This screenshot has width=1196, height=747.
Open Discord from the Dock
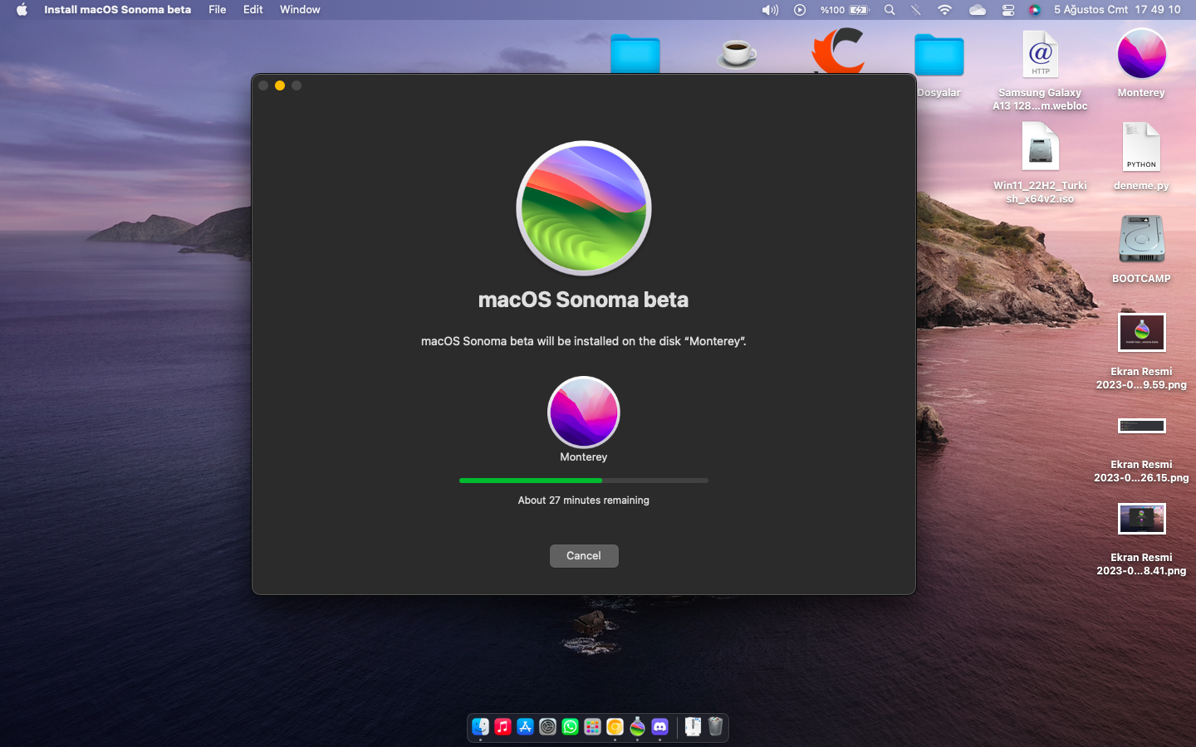(659, 727)
